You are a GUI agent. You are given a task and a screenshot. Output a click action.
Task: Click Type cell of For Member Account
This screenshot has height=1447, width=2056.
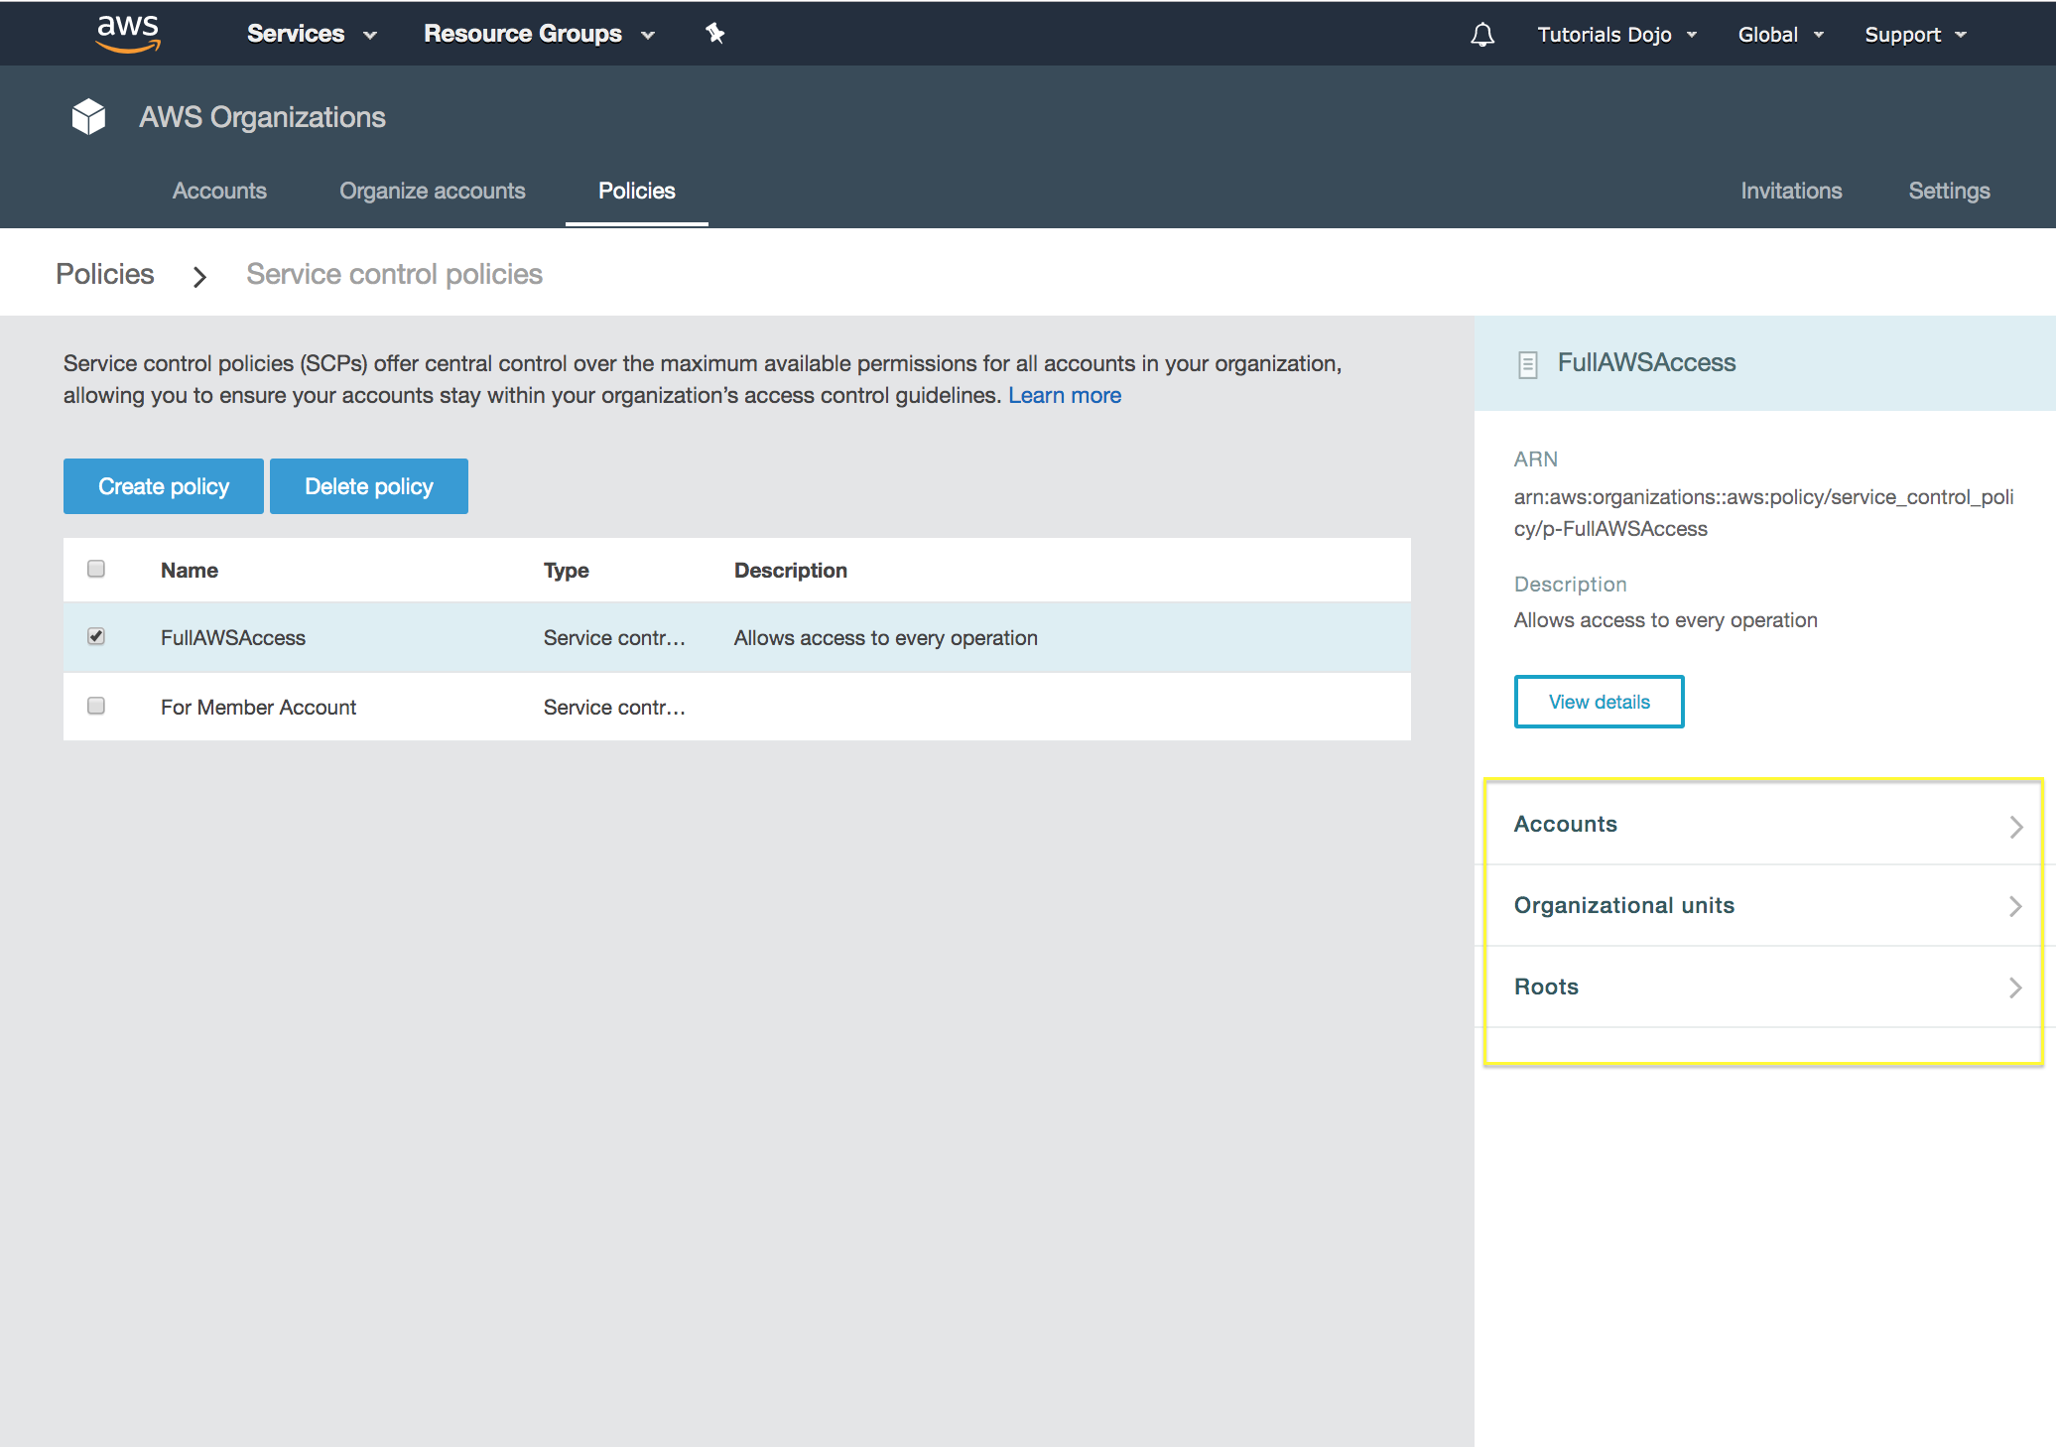click(x=614, y=708)
